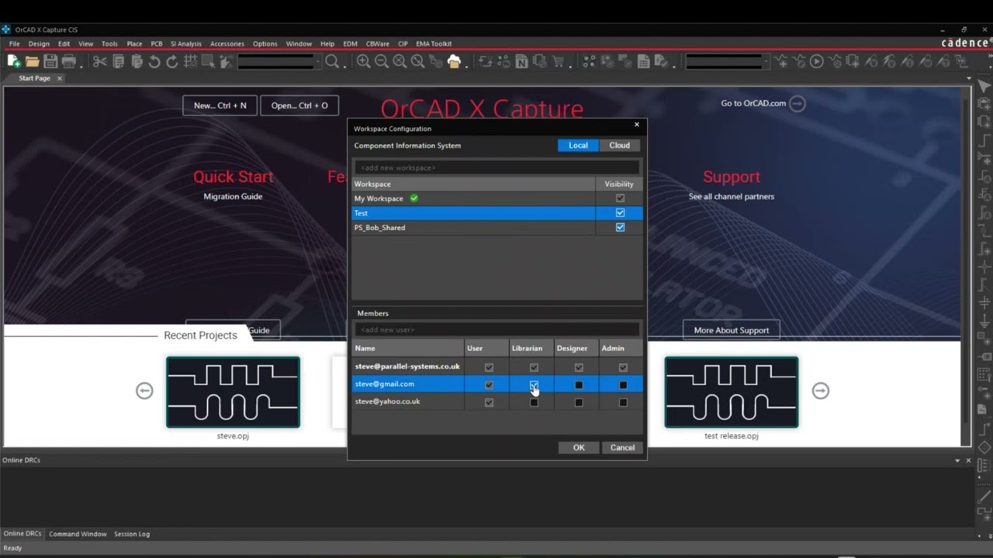Open the Online DRCs panel options arrow
993x558 pixels.
click(x=957, y=460)
